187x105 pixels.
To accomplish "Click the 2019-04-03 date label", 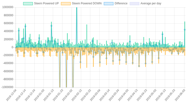I will click(123, 95).
